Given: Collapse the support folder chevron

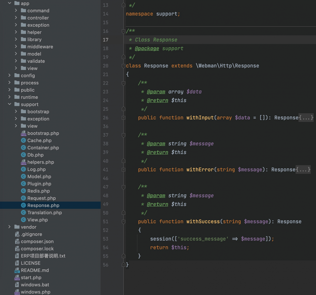Looking at the screenshot, I should point(9,104).
